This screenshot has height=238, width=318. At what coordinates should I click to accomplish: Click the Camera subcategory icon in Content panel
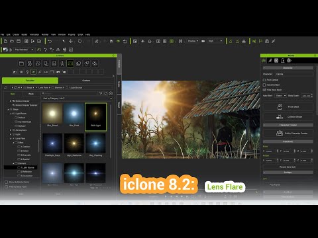click(x=46, y=71)
